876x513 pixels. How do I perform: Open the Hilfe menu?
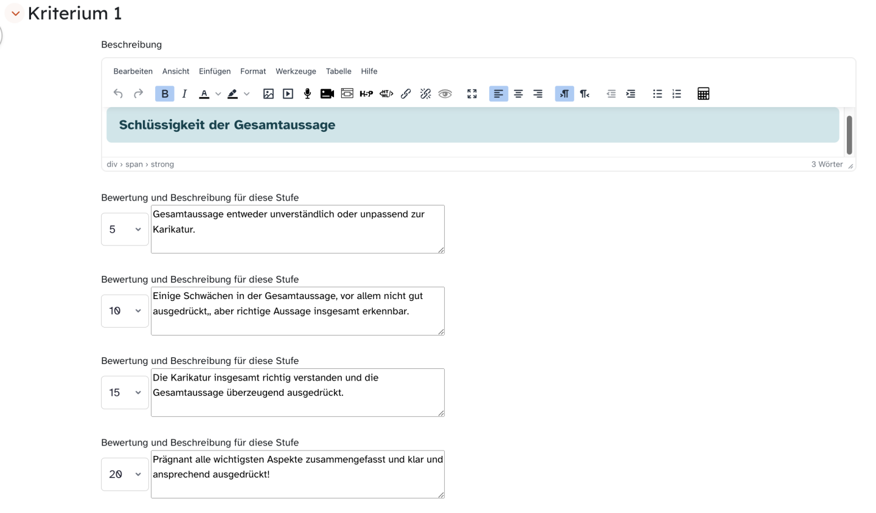pyautogui.click(x=369, y=71)
